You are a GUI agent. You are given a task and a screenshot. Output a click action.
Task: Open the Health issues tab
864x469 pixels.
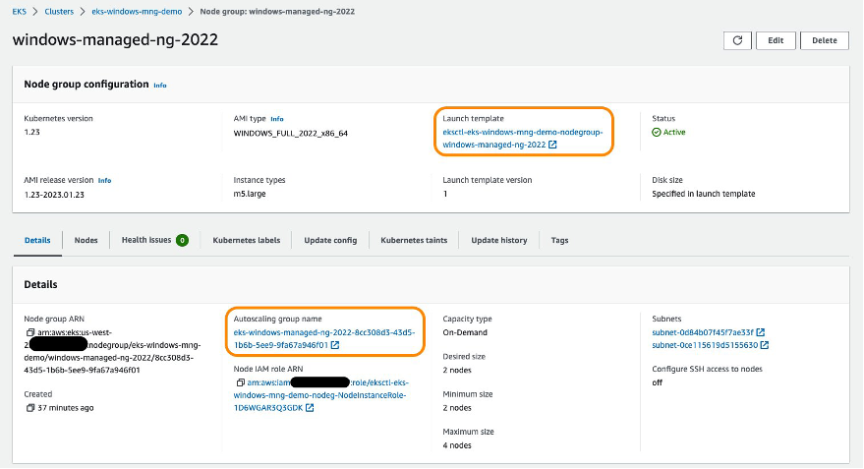(x=146, y=240)
